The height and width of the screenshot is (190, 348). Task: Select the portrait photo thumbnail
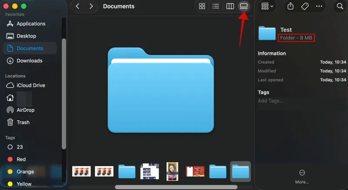tap(172, 171)
